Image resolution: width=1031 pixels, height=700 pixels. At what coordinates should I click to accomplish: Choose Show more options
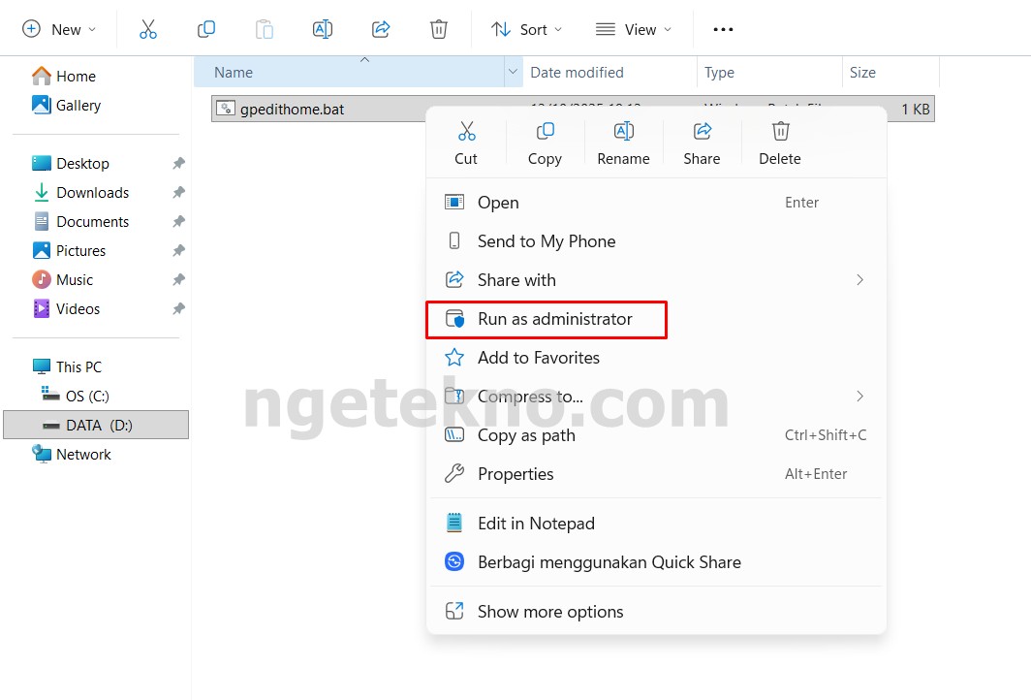pyautogui.click(x=550, y=612)
